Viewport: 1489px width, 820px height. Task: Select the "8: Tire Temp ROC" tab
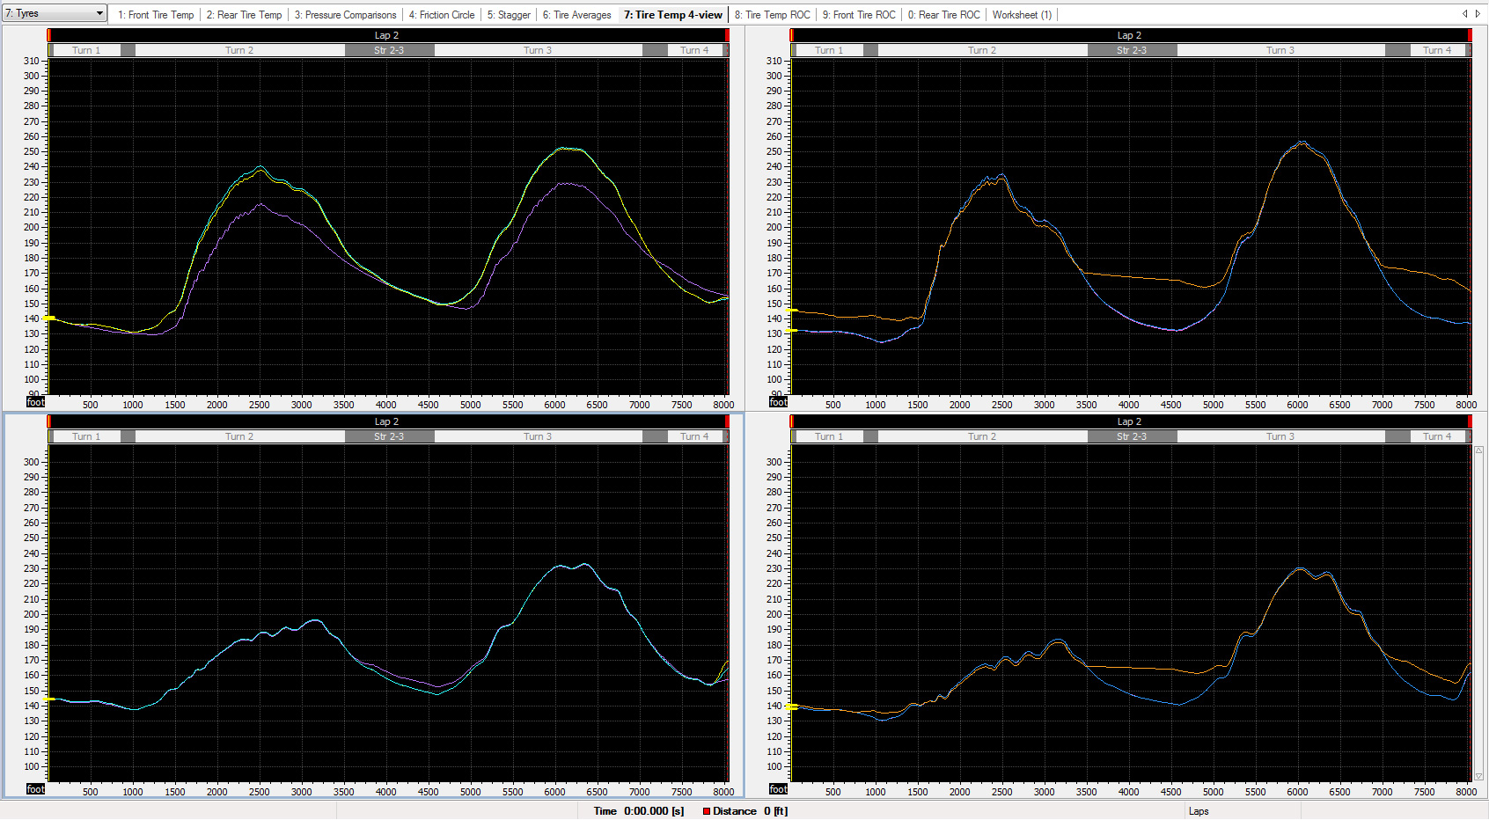point(772,14)
